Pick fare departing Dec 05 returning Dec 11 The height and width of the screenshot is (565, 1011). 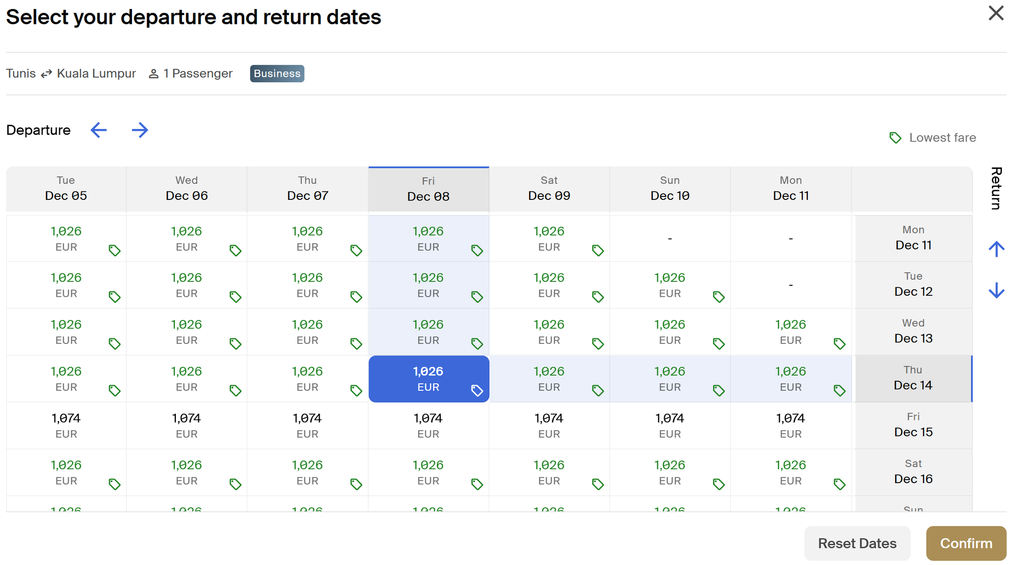click(x=66, y=238)
